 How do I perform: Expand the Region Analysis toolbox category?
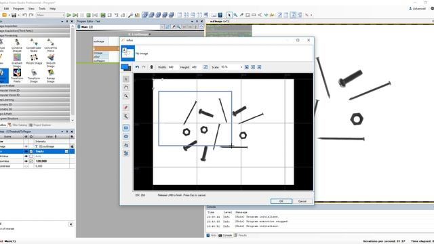coord(35,86)
